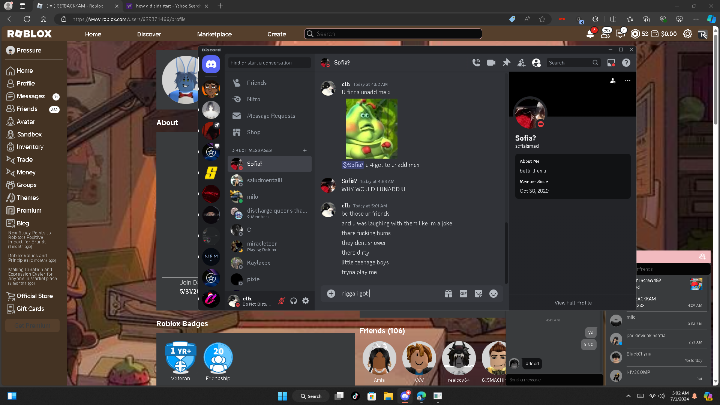Add friends to DM icon

click(521, 63)
